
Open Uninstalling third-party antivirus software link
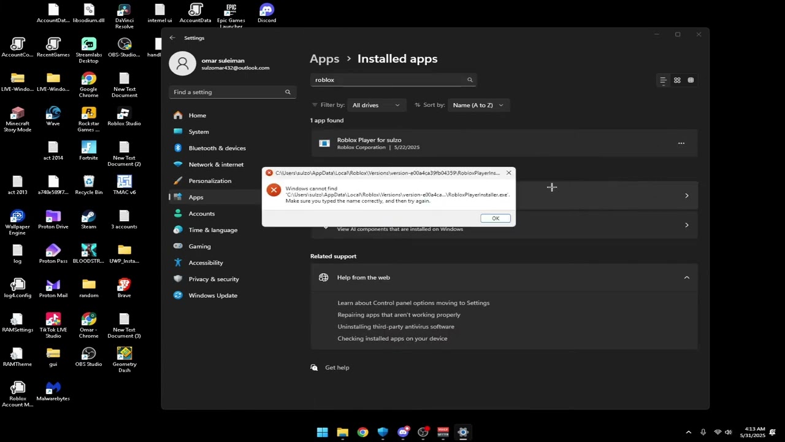[x=396, y=327]
